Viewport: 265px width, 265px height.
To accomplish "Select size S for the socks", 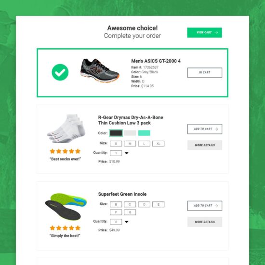I will (x=116, y=144).
